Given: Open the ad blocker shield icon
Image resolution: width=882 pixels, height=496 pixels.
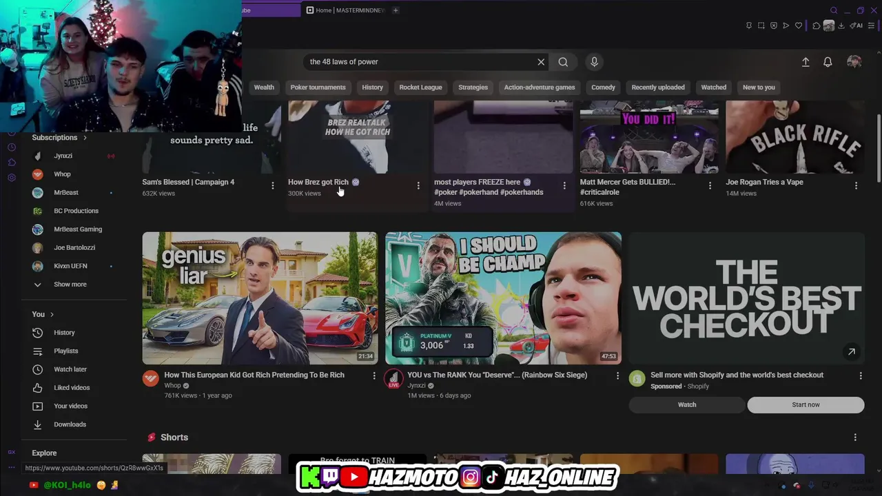Looking at the screenshot, I should [x=774, y=25].
